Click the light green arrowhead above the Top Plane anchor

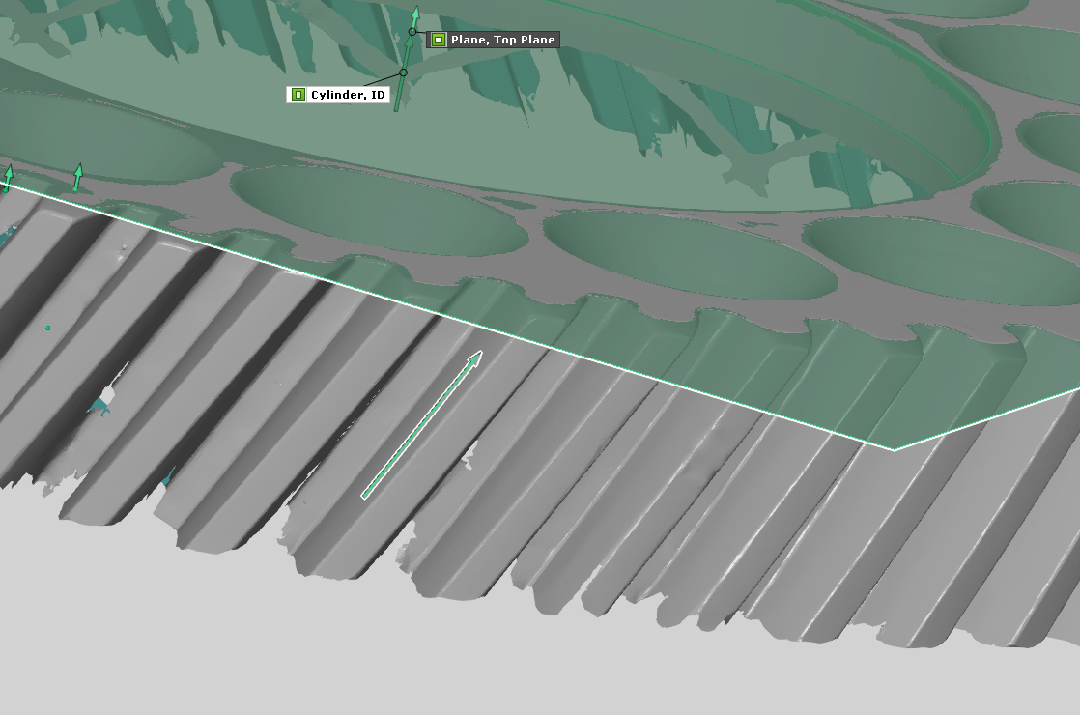tap(415, 14)
